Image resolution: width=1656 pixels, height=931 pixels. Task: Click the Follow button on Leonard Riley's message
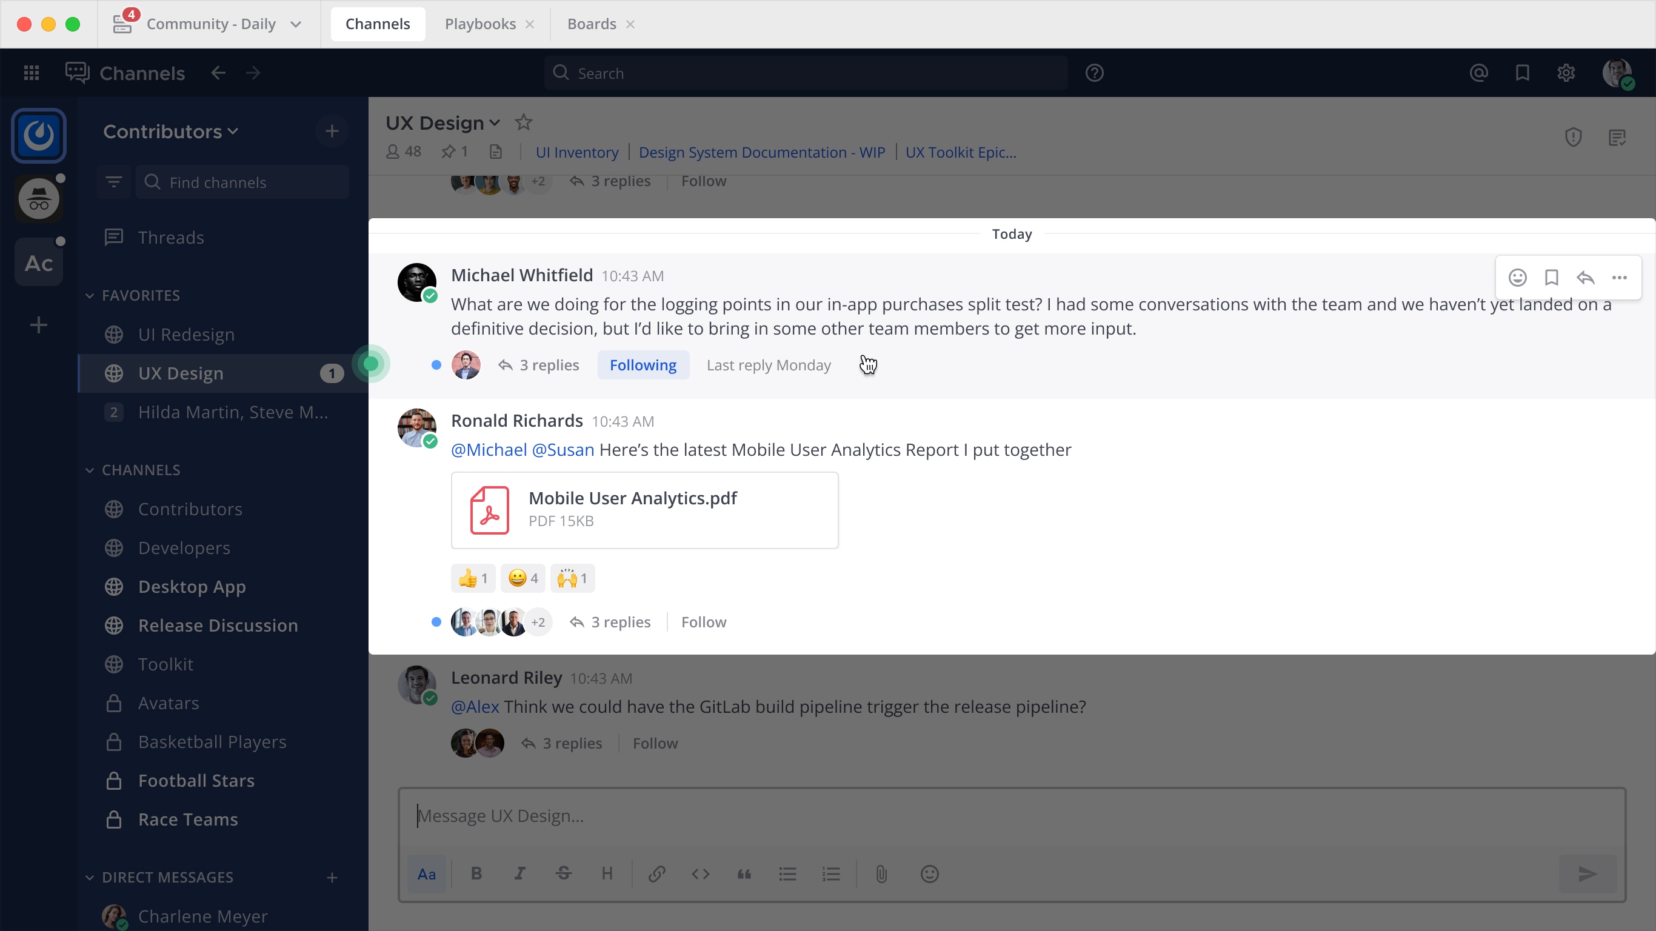pos(655,742)
